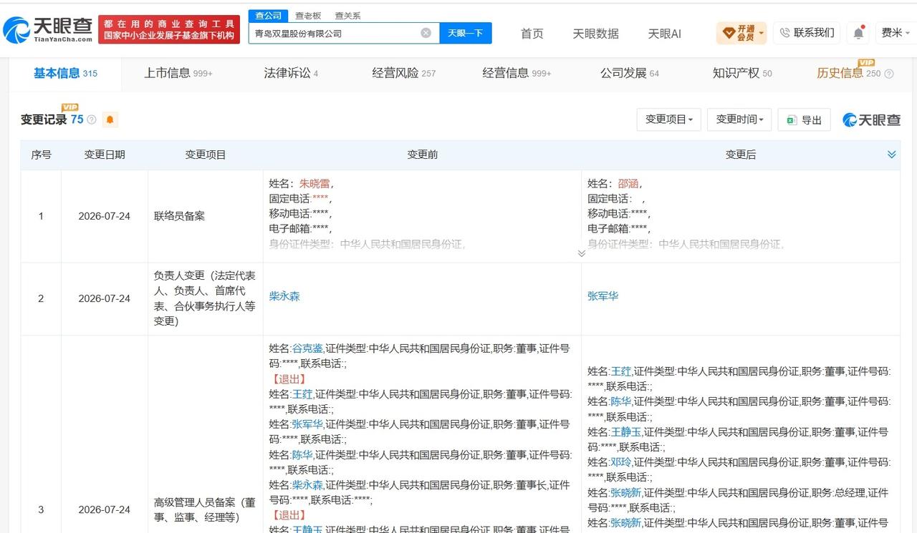Click the help icon next to 变更记录 75

point(92,119)
